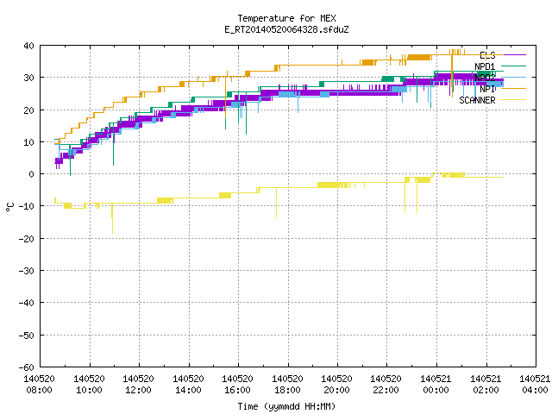This screenshot has width=552, height=414.
Task: Click the y-axis label -40
Action: click(27, 303)
